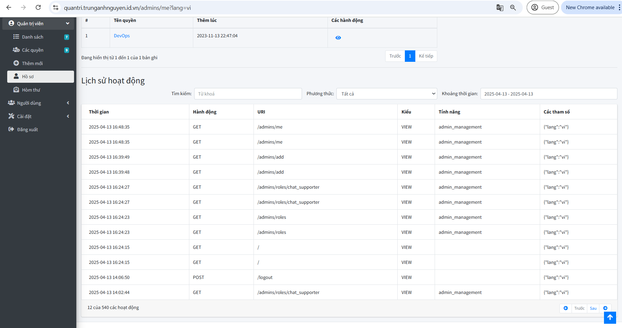The height and width of the screenshot is (328, 622).
Task: Open the DevOps role link
Action: (x=122, y=36)
